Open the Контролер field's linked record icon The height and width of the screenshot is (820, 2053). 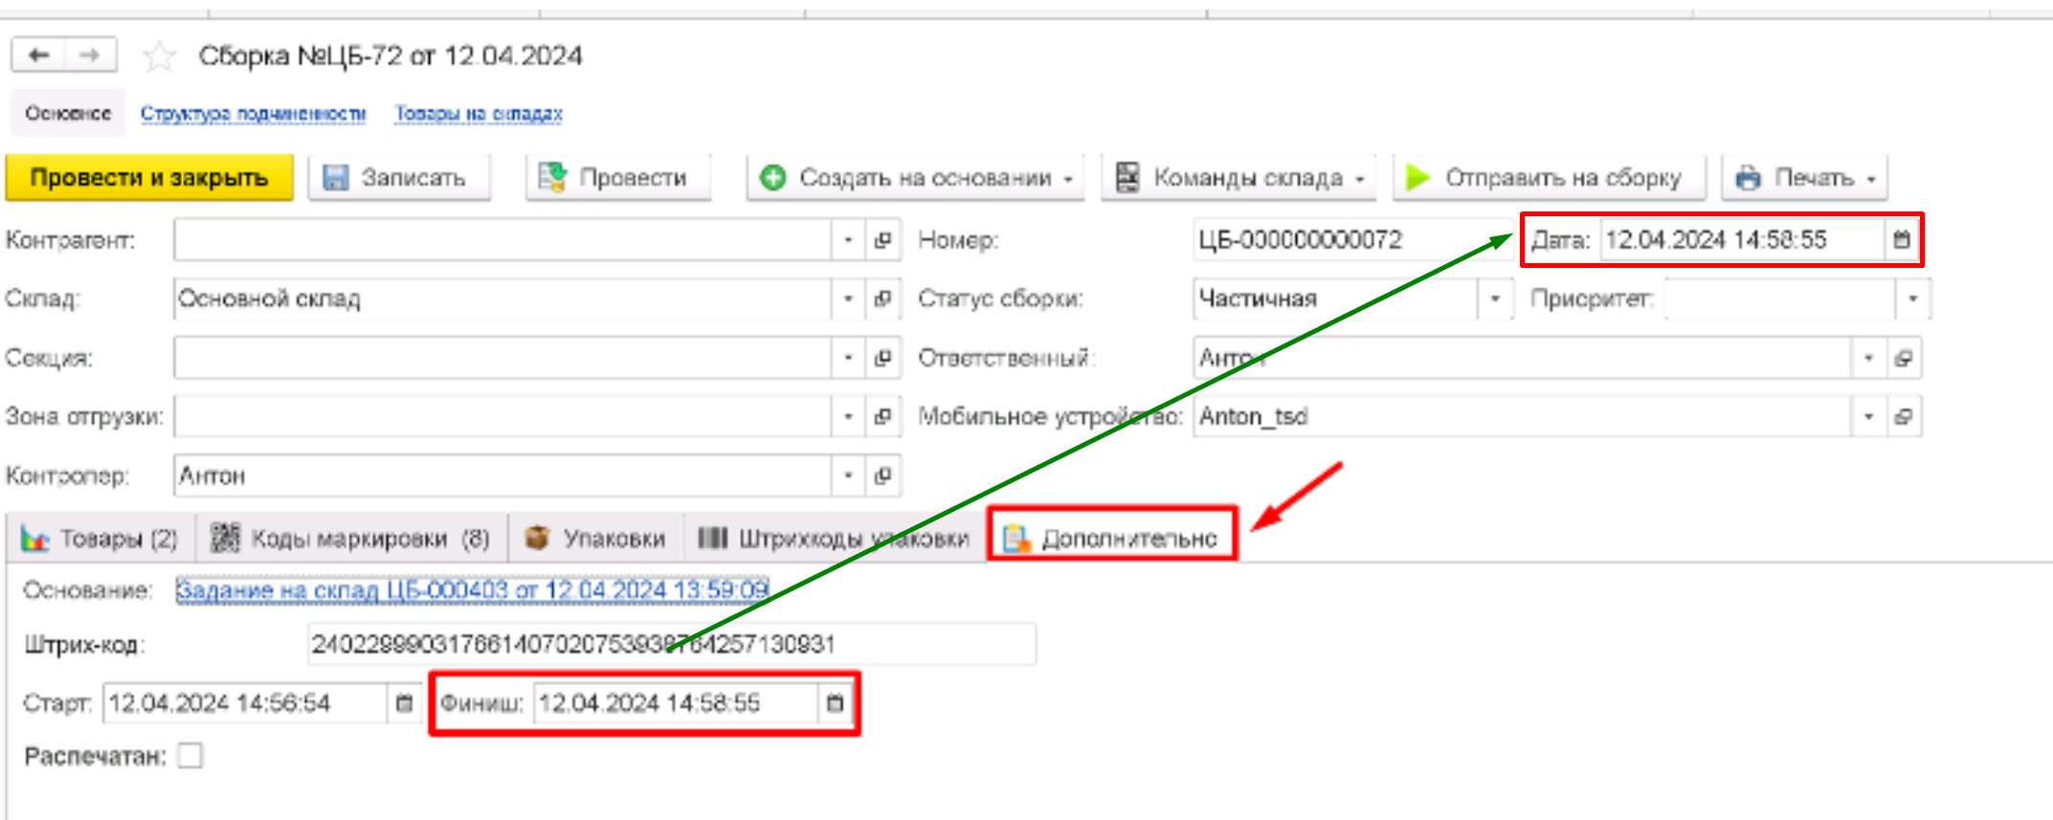coord(882,476)
